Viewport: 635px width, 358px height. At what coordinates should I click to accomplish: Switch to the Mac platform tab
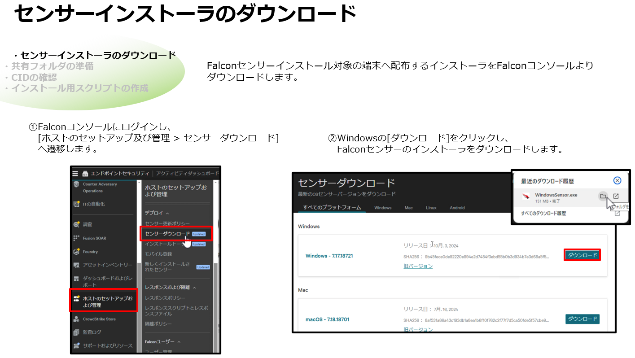[408, 208]
